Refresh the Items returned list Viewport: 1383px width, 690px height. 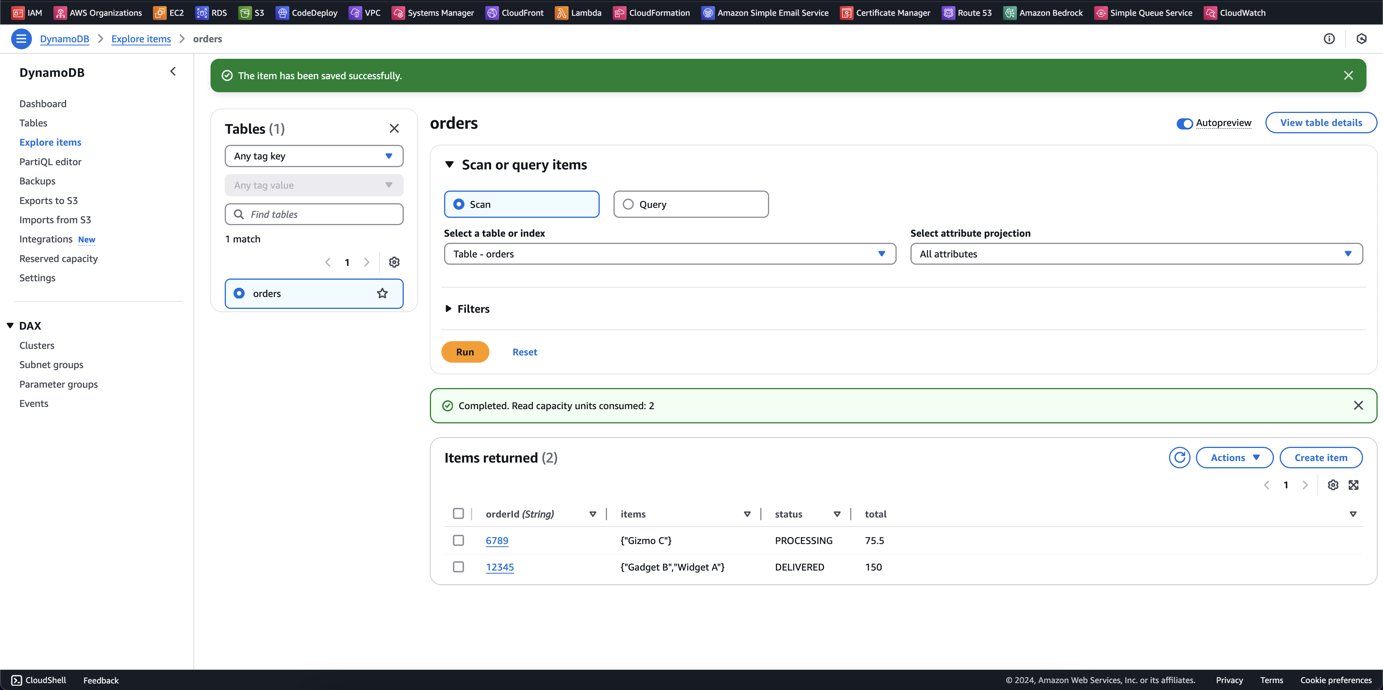(x=1179, y=458)
